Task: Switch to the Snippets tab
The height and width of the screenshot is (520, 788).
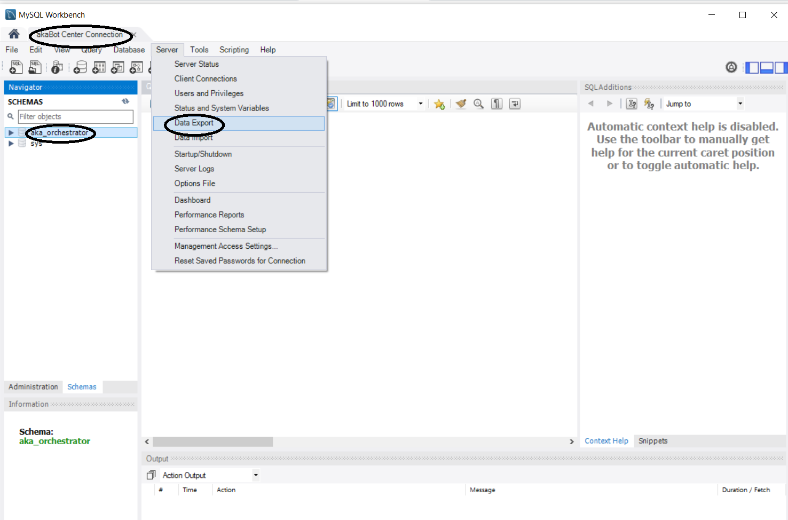Action: [x=653, y=441]
